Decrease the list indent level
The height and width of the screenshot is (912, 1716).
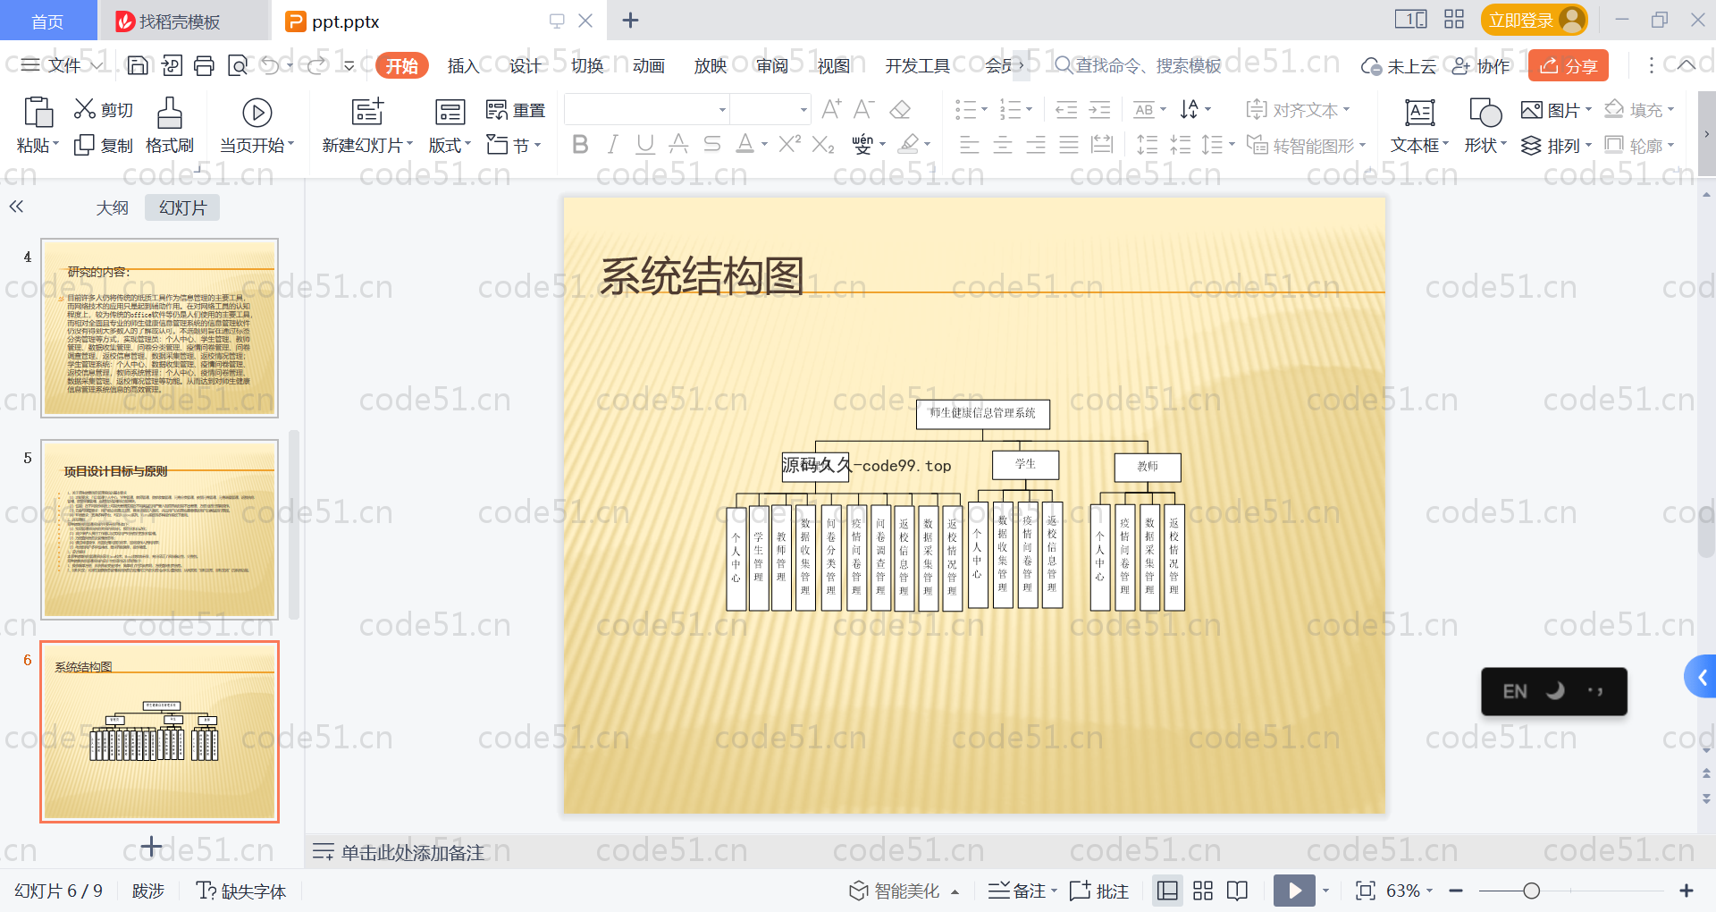coord(1066,110)
